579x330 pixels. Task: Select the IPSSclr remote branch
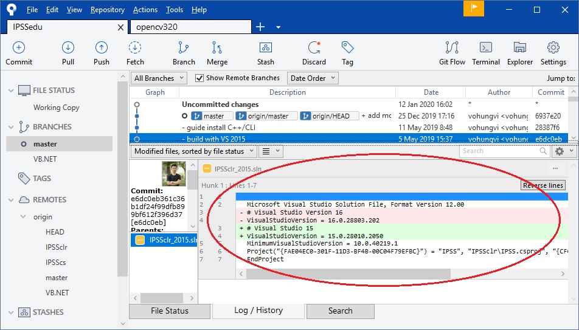coord(57,247)
